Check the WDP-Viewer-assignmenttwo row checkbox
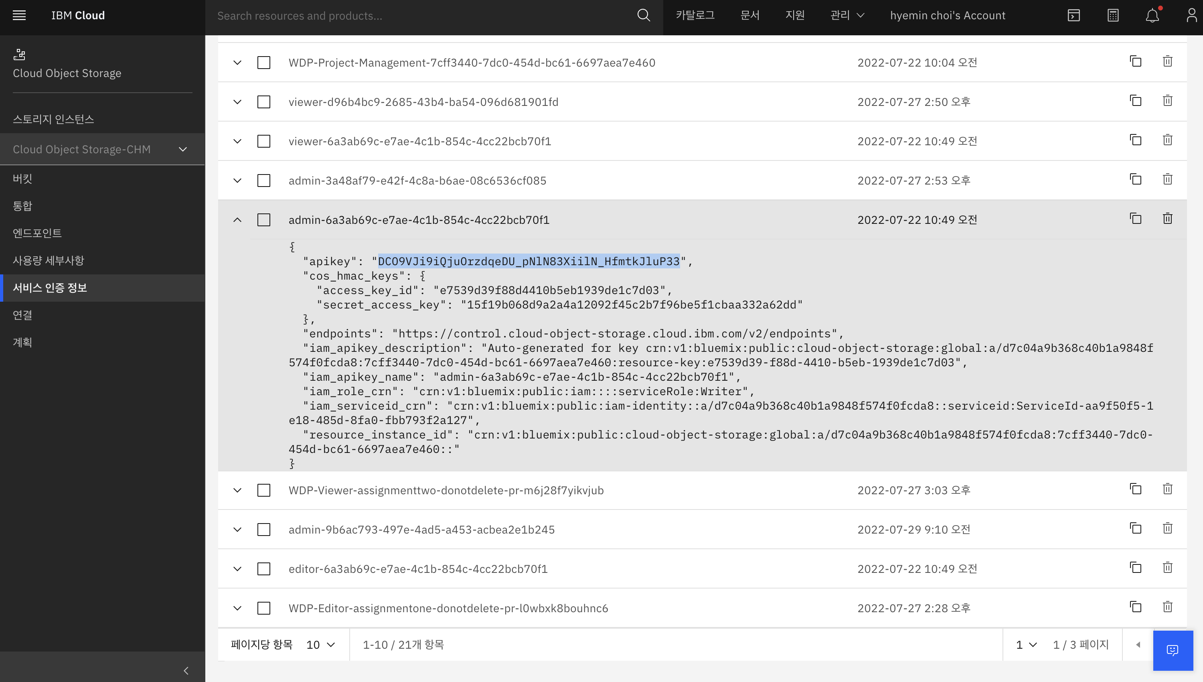This screenshot has height=682, width=1203. (x=264, y=490)
